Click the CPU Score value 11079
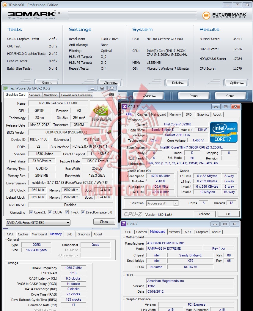 (238, 68)
